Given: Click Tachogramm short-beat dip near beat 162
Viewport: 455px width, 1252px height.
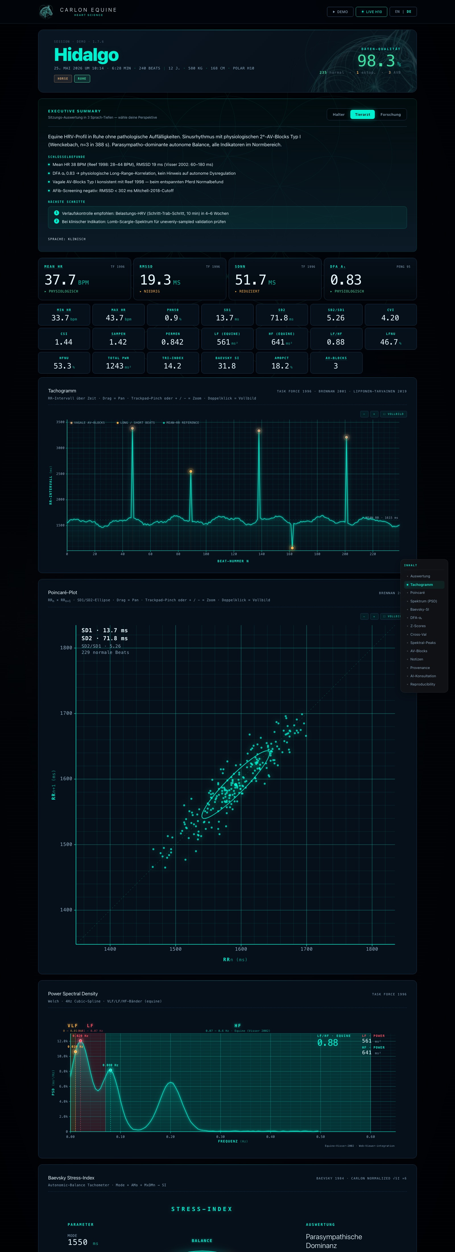Looking at the screenshot, I should (292, 548).
